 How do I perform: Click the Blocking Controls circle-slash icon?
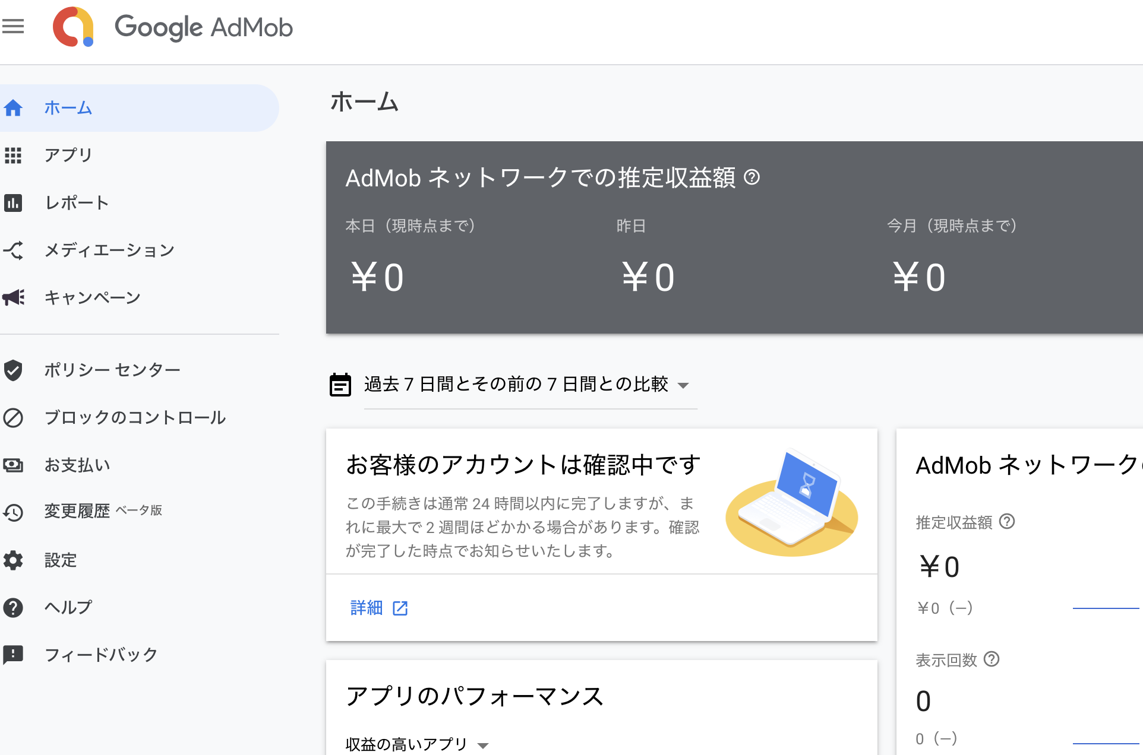click(x=13, y=417)
